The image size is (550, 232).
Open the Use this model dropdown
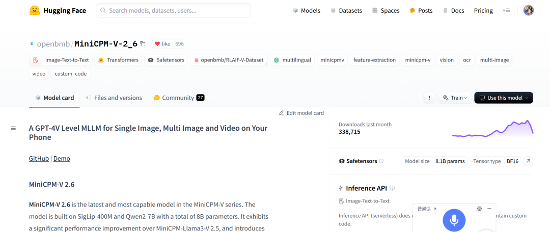[503, 98]
